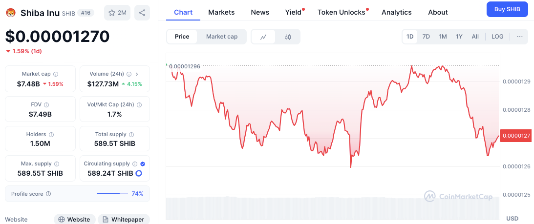Click Market cap info icon
Image resolution: width=534 pixels, height=224 pixels.
point(56,74)
